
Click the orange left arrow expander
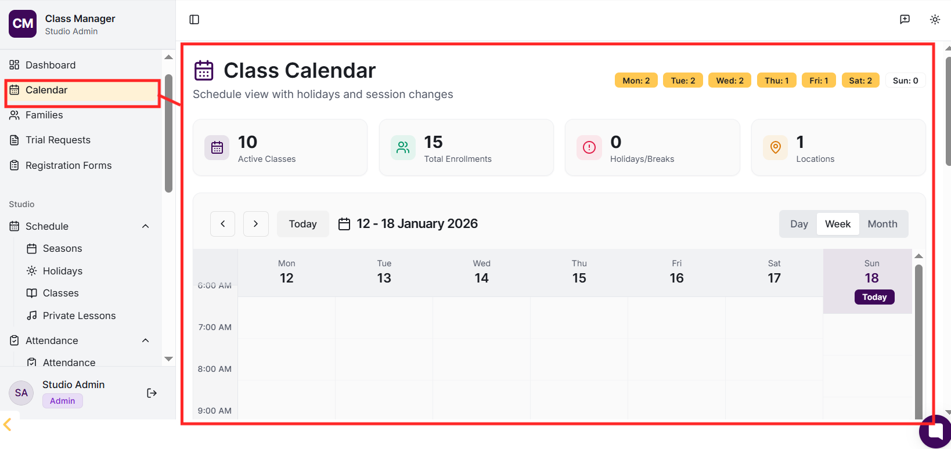click(8, 425)
